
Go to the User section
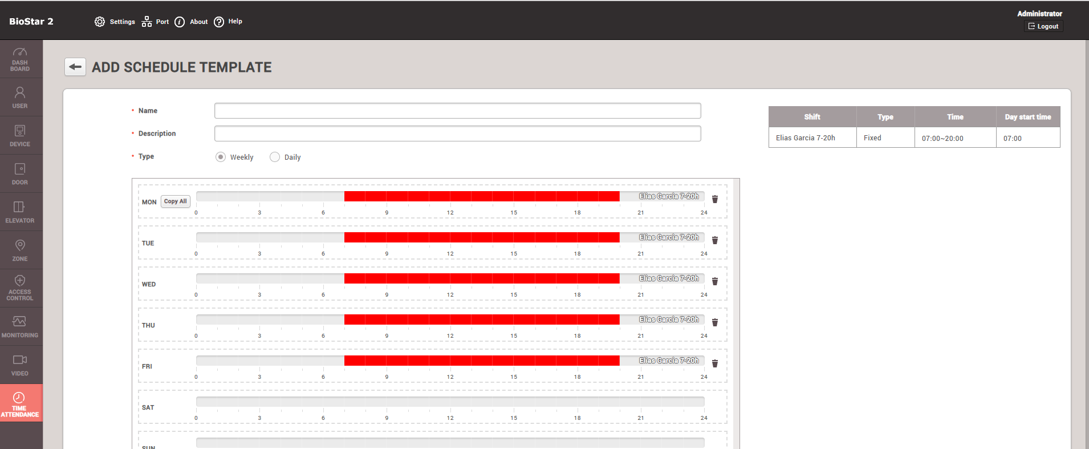point(20,97)
